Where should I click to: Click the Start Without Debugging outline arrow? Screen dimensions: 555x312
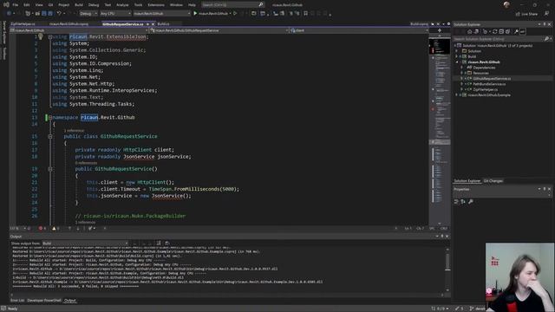click(x=235, y=14)
